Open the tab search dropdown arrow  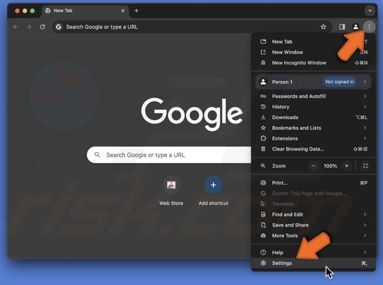(x=370, y=11)
